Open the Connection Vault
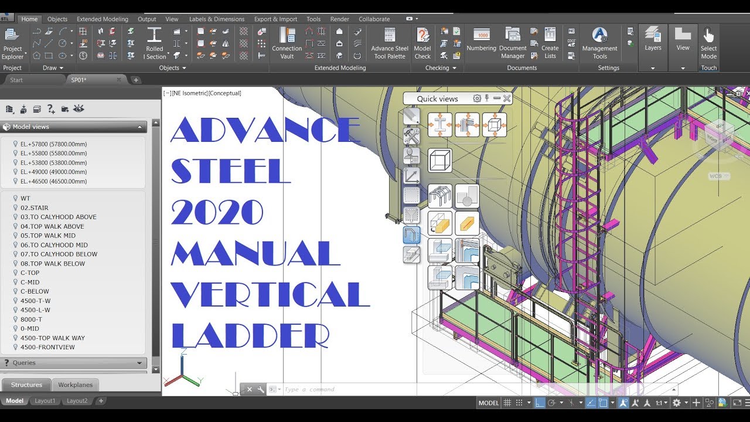This screenshot has width=750, height=422. click(x=287, y=43)
